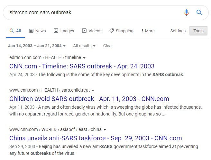This screenshot has height=160, width=211.
Task: Open the China unveils anti-SARS taskforce result
Action: pyautogui.click(x=96, y=138)
